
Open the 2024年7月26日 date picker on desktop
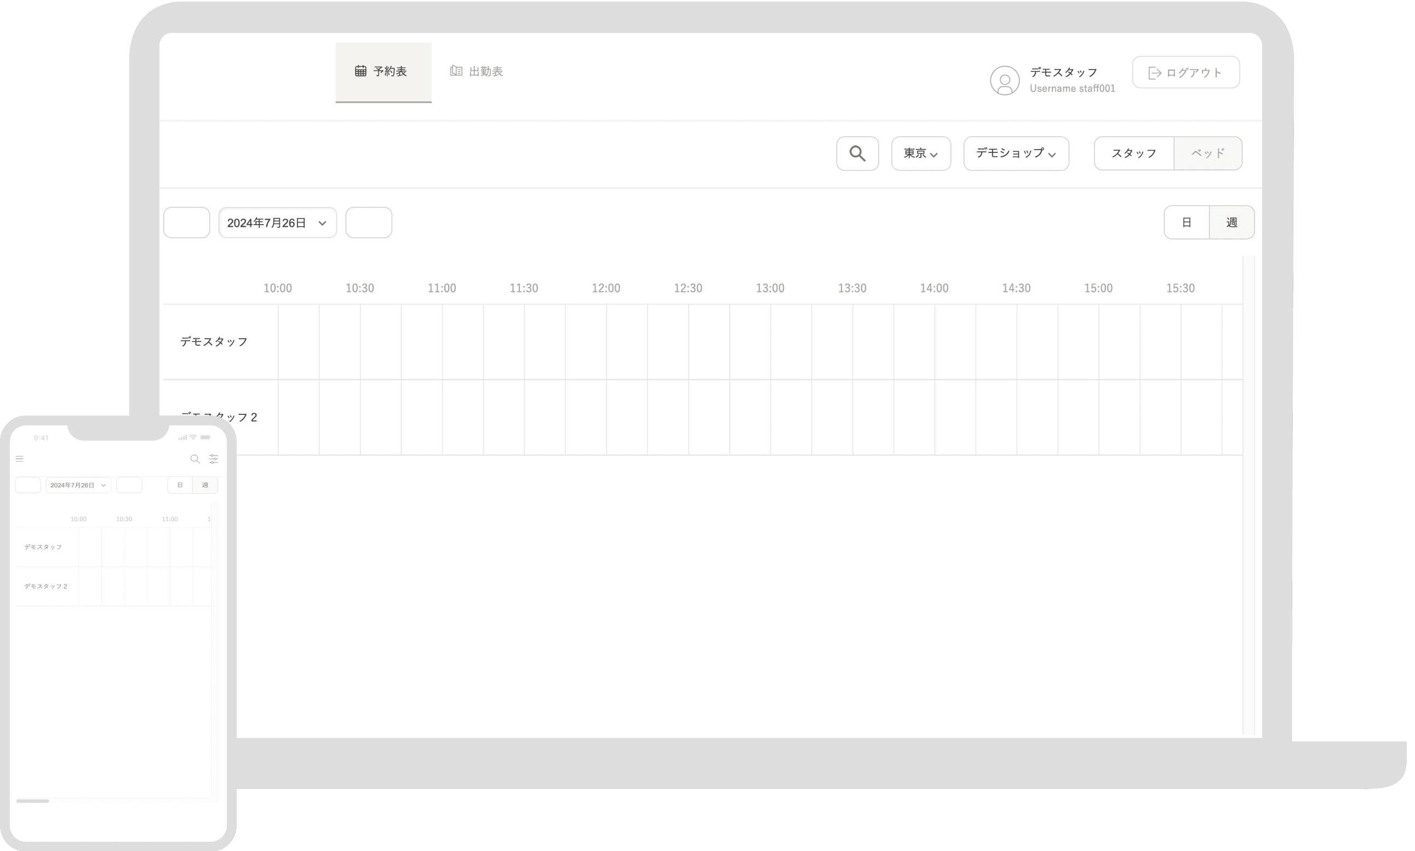pyautogui.click(x=277, y=222)
